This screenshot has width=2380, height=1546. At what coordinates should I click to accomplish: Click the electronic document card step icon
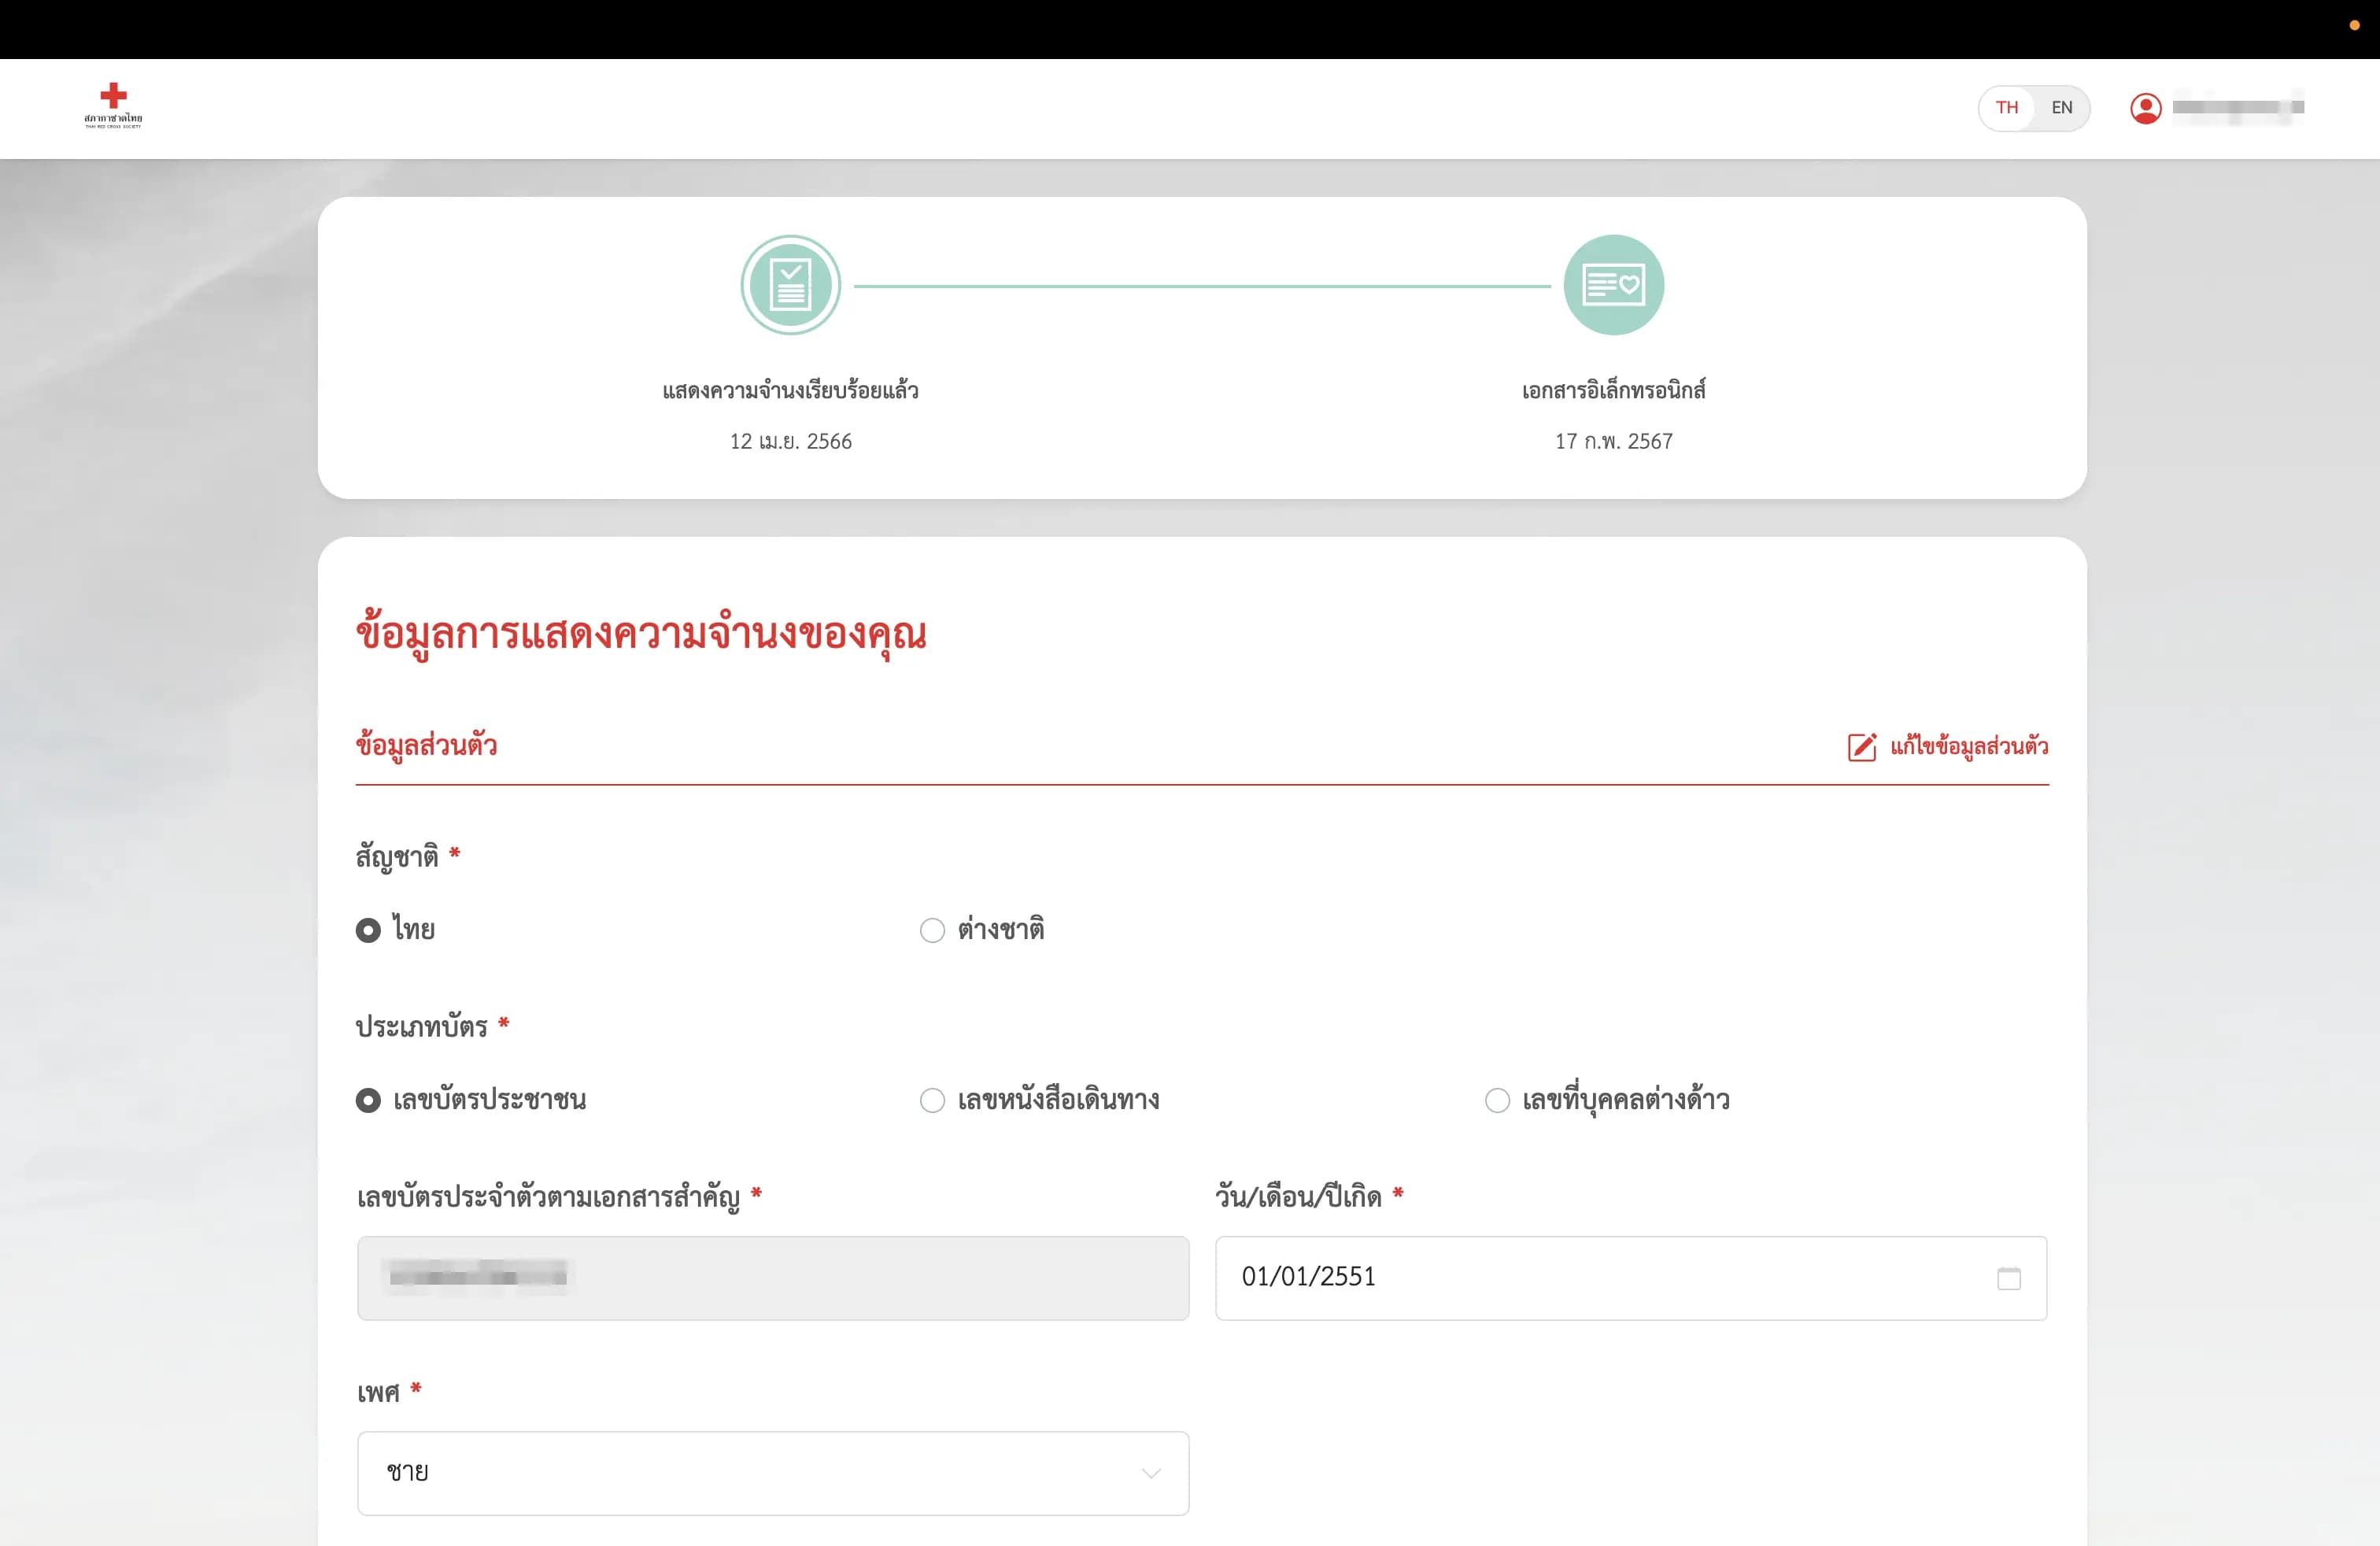1613,285
